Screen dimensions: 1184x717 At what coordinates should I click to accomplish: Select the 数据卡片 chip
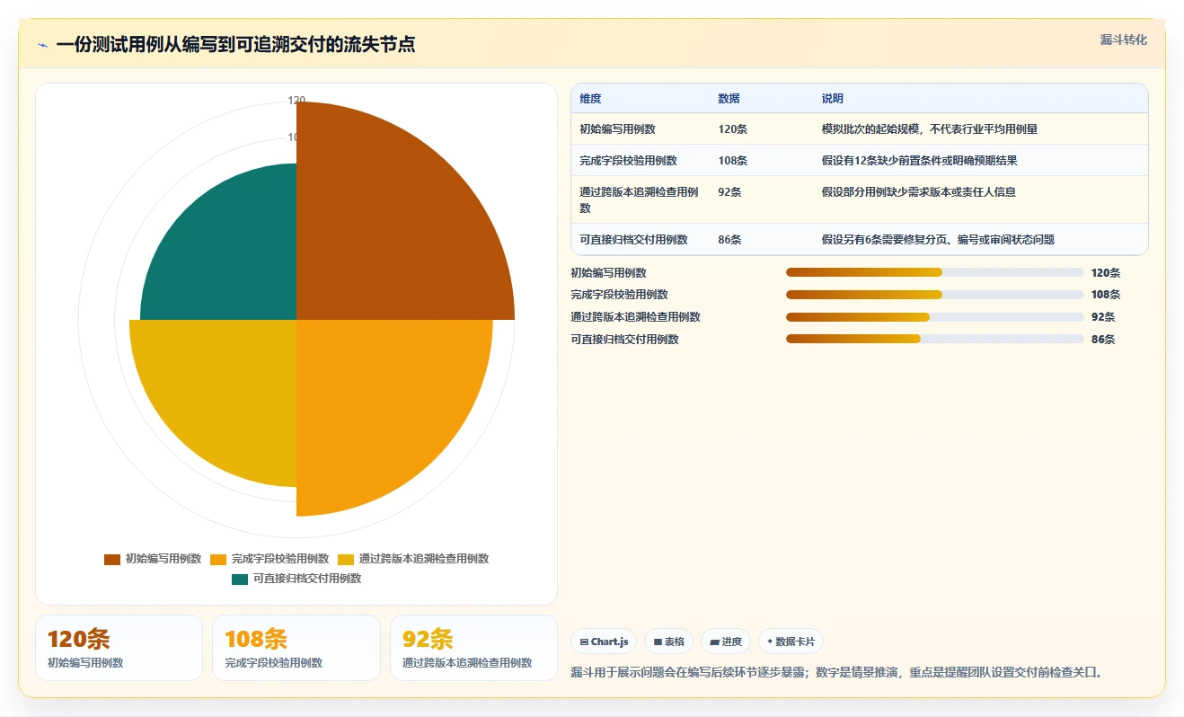791,642
